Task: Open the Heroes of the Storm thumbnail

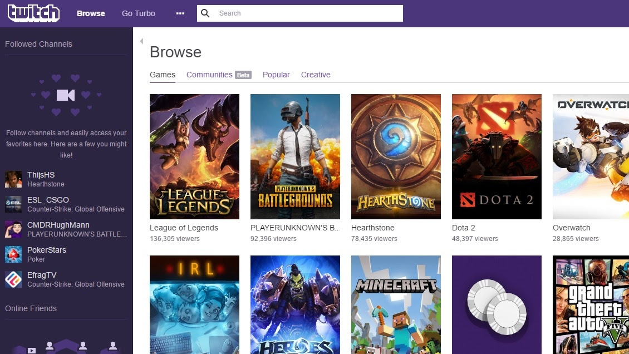Action: 295,304
